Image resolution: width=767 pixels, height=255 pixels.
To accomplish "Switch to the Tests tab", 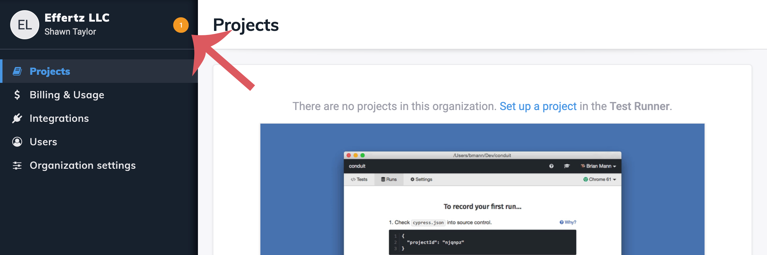I will [x=359, y=179].
